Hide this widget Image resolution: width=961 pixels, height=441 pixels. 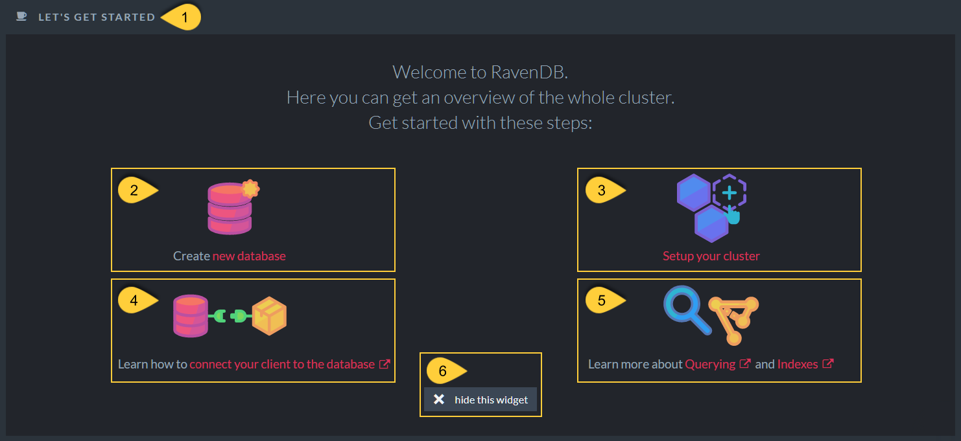480,400
